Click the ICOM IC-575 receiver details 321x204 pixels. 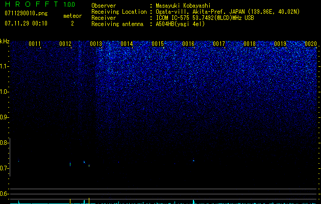(205, 18)
